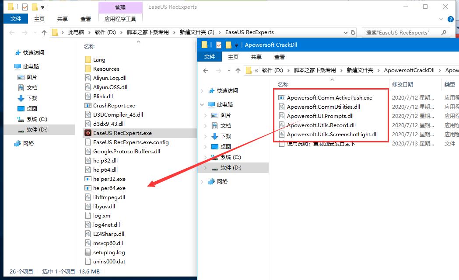Click the helper64.exe file icon
This screenshot has height=280, width=459.
[x=88, y=188]
